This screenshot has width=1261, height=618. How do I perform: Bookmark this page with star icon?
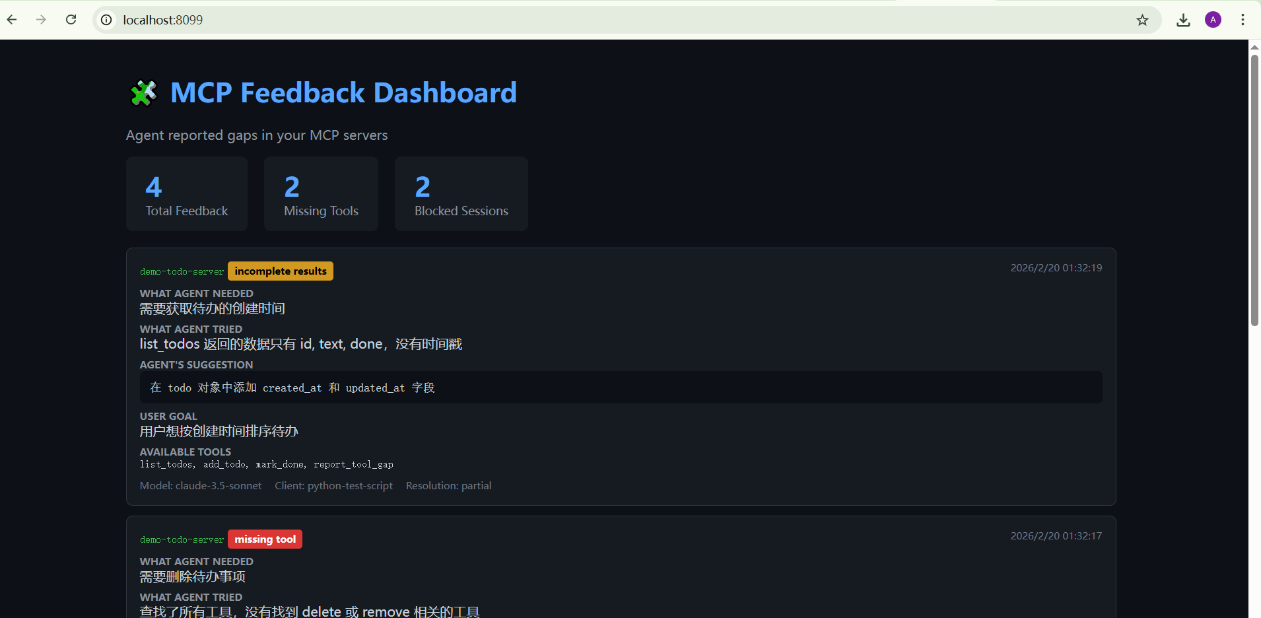(x=1142, y=20)
